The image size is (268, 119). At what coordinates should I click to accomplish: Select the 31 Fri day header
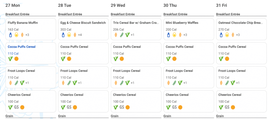[221, 5]
